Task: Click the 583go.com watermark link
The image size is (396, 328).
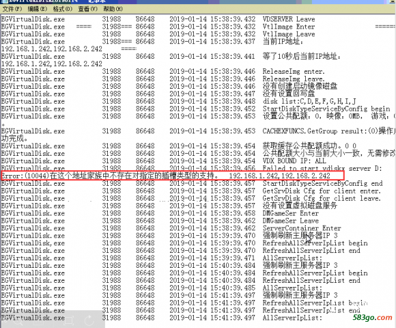Action: point(372,317)
